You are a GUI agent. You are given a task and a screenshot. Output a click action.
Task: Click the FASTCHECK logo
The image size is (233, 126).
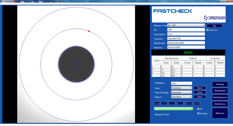[173, 11]
